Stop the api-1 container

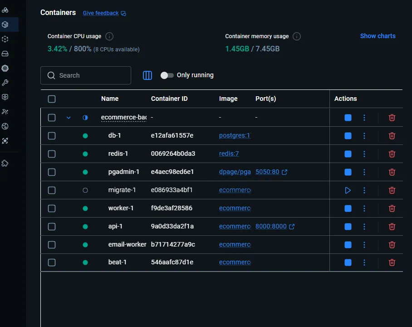coord(348,227)
